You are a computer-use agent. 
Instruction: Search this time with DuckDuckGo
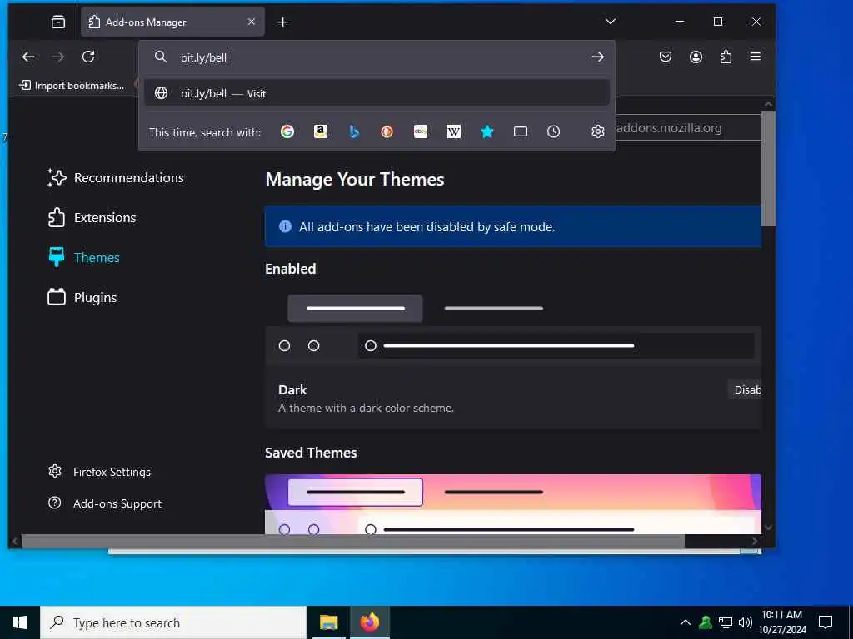click(x=387, y=131)
